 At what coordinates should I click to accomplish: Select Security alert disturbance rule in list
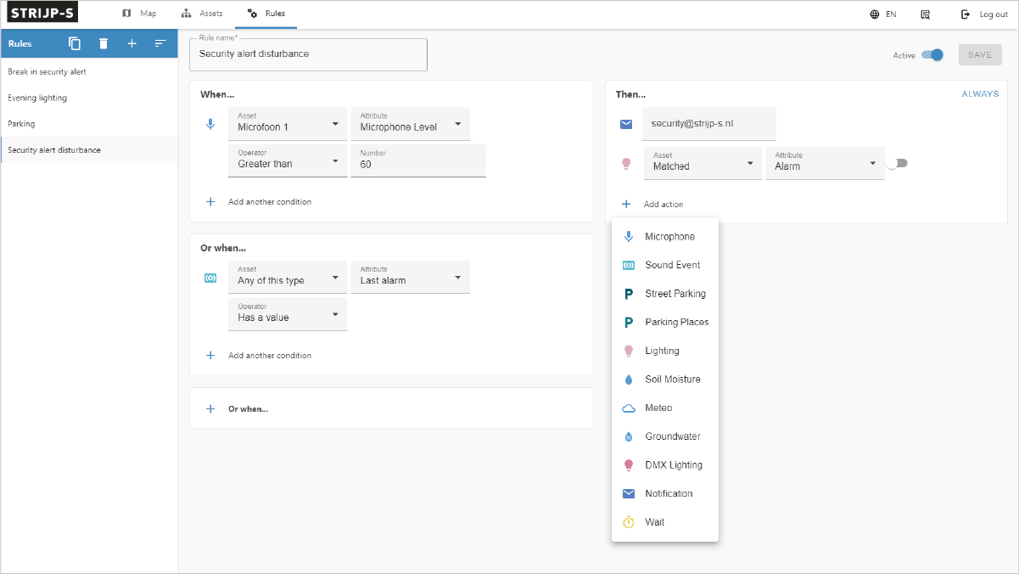[x=89, y=150]
